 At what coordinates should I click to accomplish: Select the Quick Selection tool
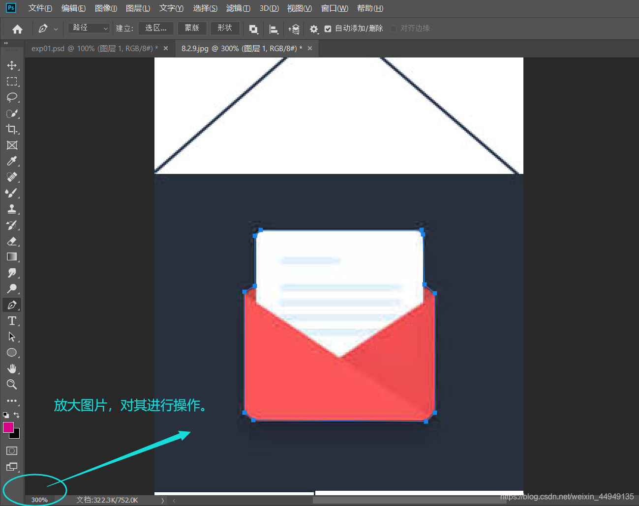[x=12, y=113]
